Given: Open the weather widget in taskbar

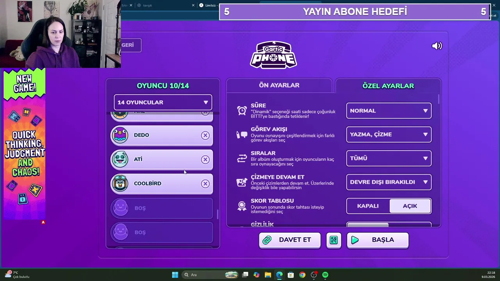Looking at the screenshot, I should (17, 274).
